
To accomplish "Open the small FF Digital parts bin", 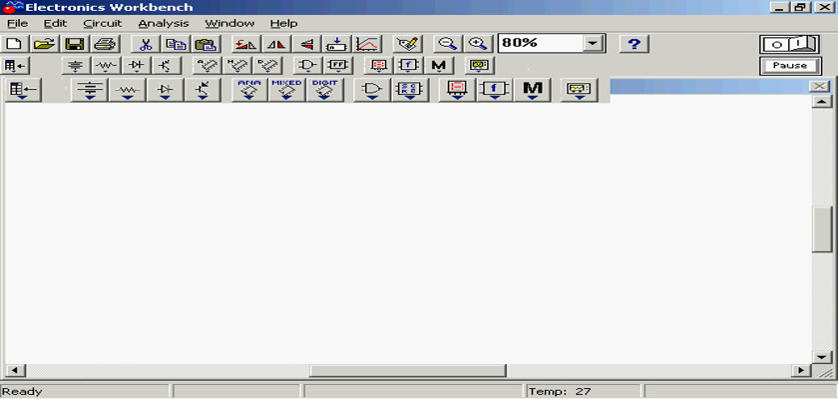I will 338,66.
